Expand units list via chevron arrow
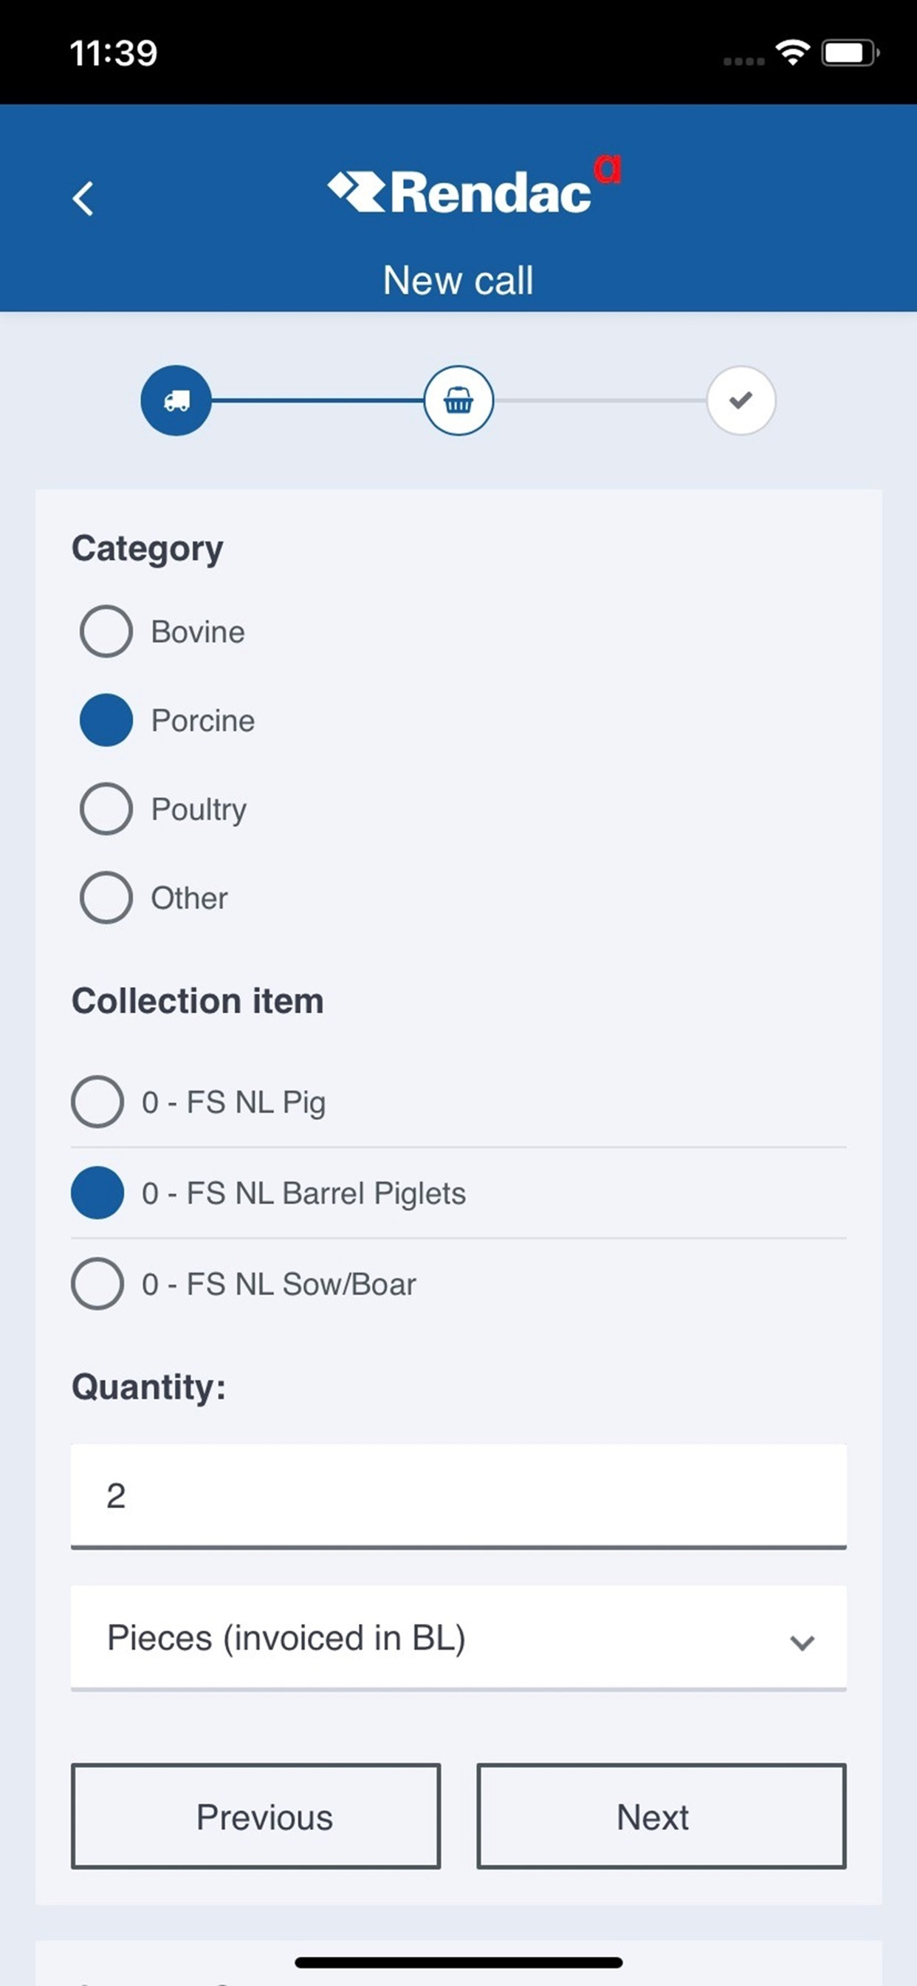Viewport: 917px width, 1986px height. (802, 1643)
